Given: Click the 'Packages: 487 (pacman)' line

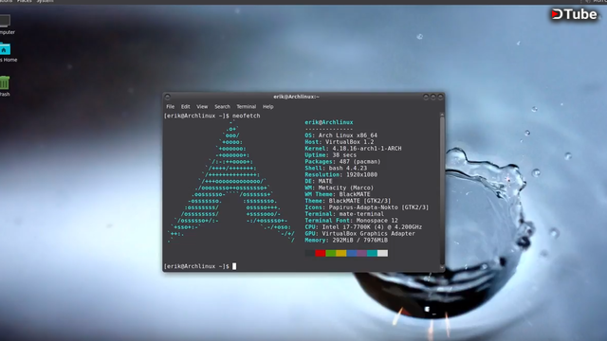Looking at the screenshot, I should pos(342,162).
